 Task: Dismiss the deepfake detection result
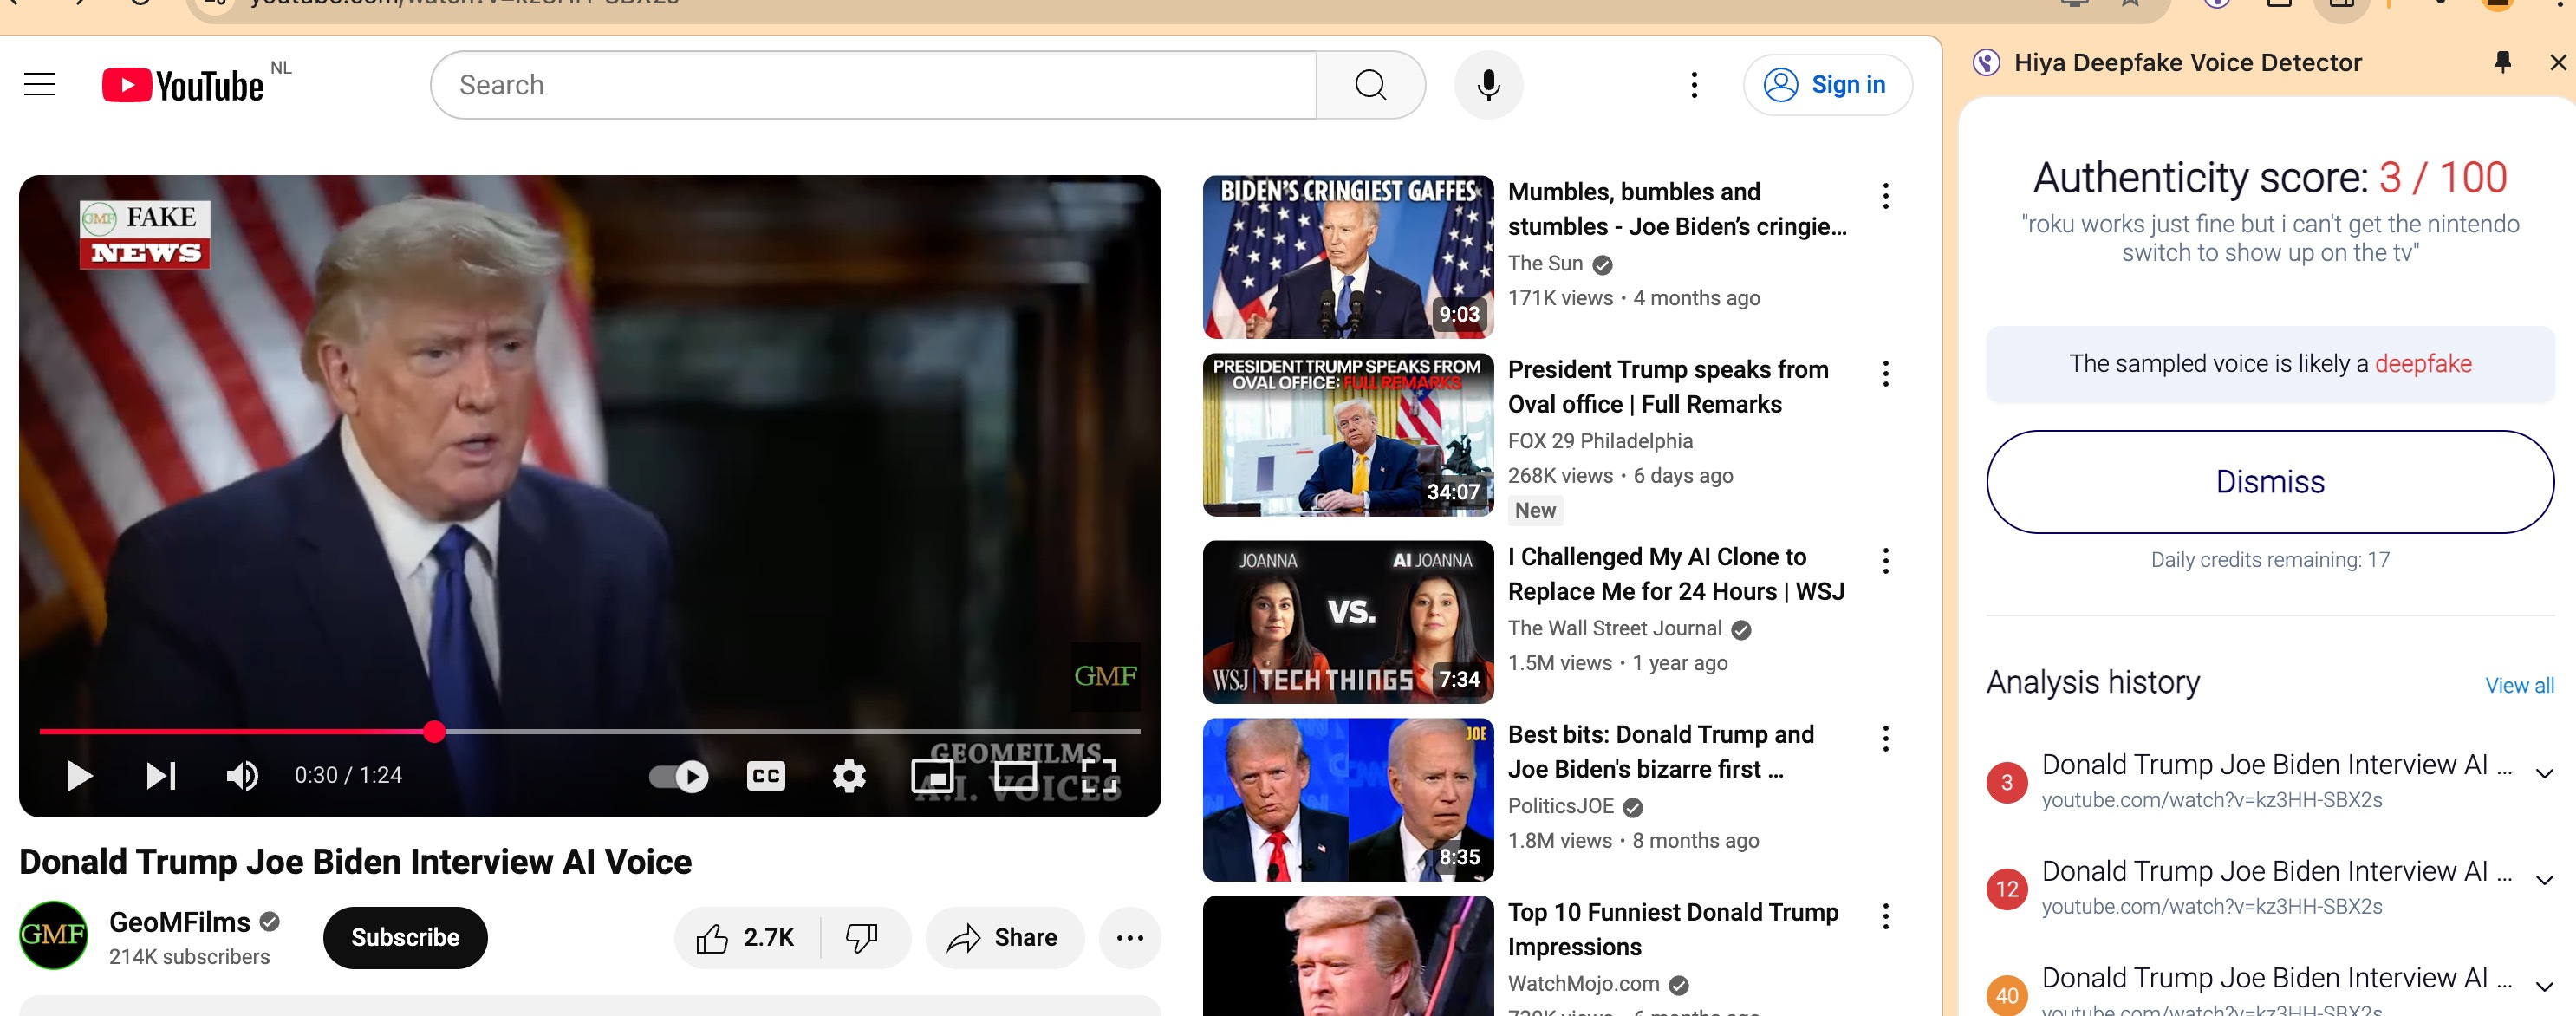tap(2269, 482)
